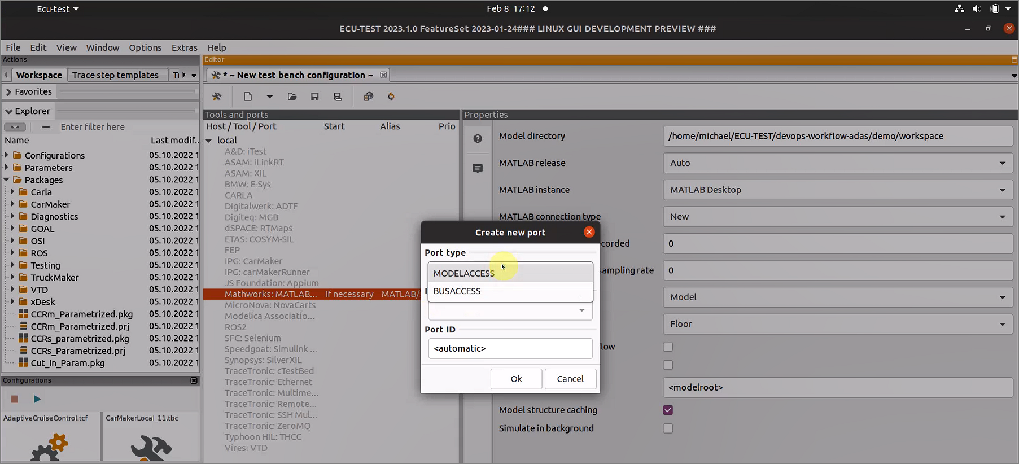The image size is (1019, 464).
Task: Collapse the Packages folder
Action: (x=6, y=180)
